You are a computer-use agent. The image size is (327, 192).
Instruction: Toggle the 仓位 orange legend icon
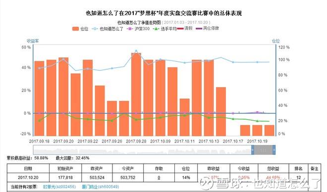pyautogui.click(x=75, y=29)
